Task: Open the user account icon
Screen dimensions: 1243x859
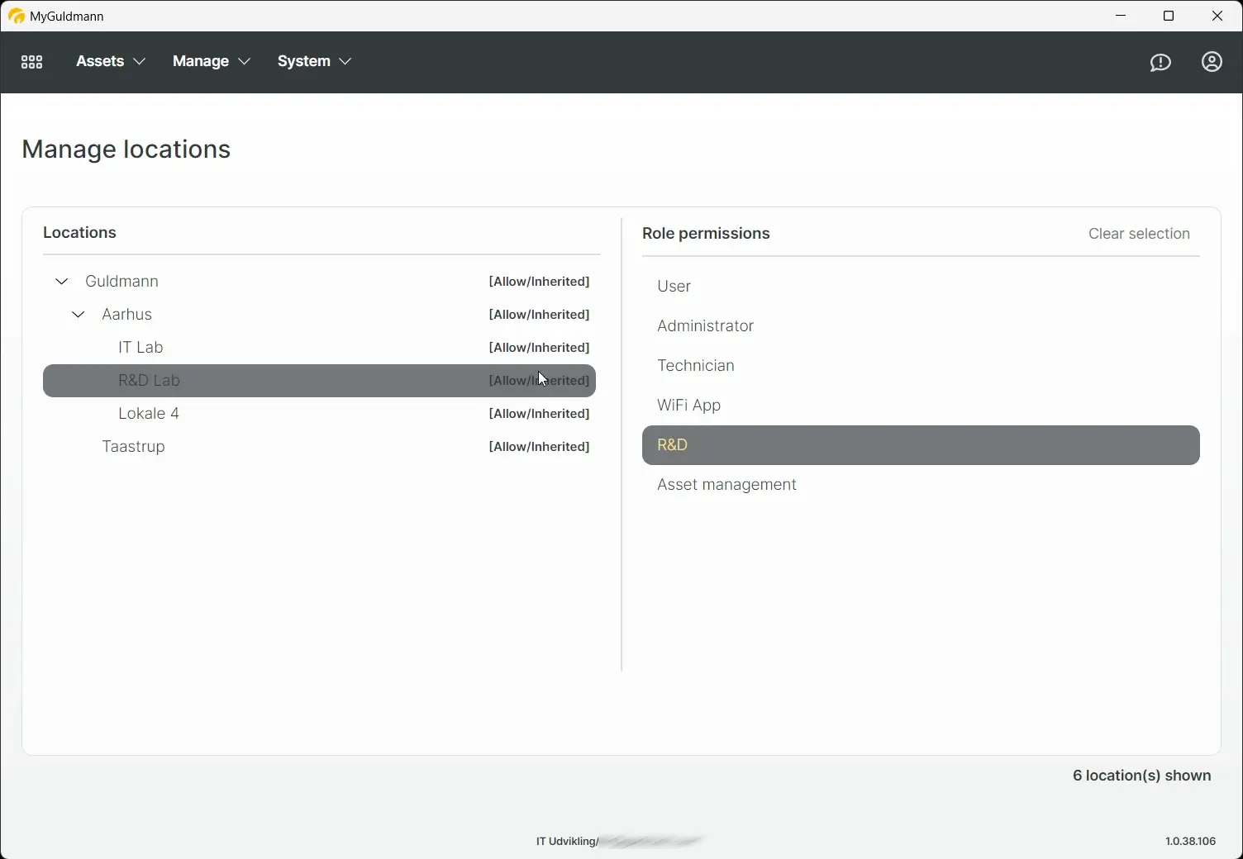Action: (x=1212, y=62)
